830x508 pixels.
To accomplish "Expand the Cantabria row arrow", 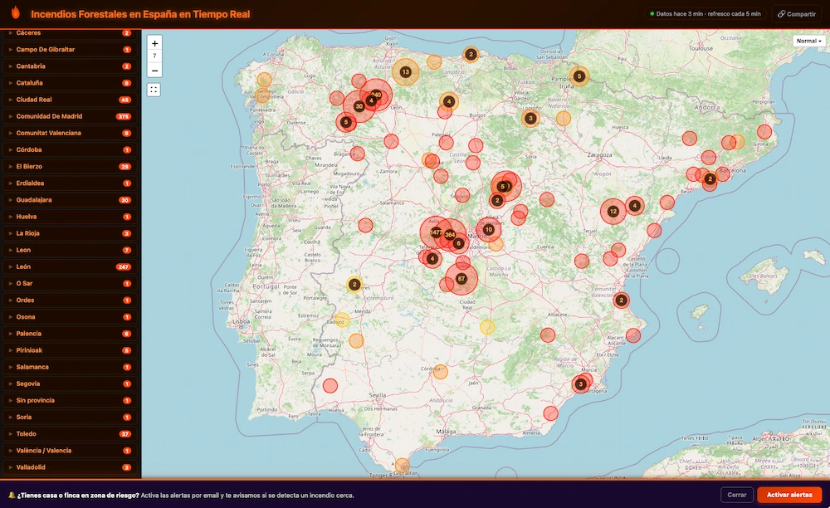I will pyautogui.click(x=10, y=66).
